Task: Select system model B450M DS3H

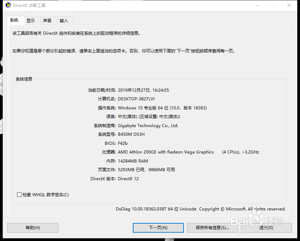Action: click(x=131, y=134)
